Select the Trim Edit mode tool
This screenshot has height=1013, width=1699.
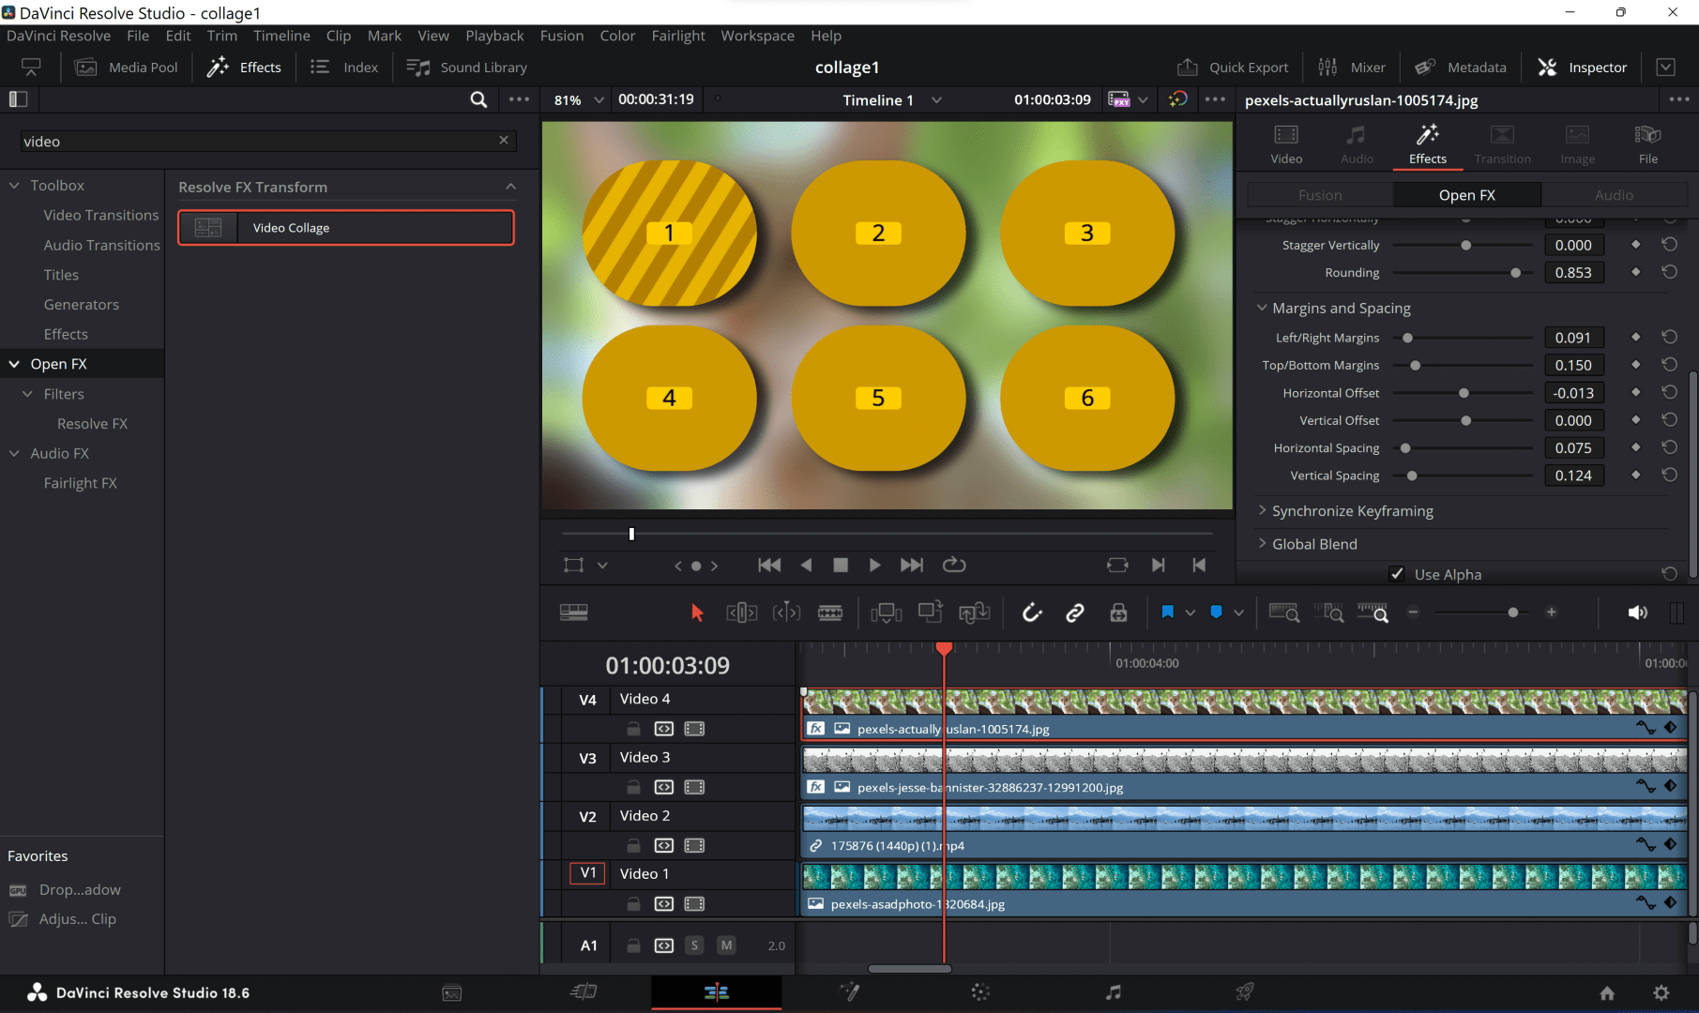tap(741, 612)
